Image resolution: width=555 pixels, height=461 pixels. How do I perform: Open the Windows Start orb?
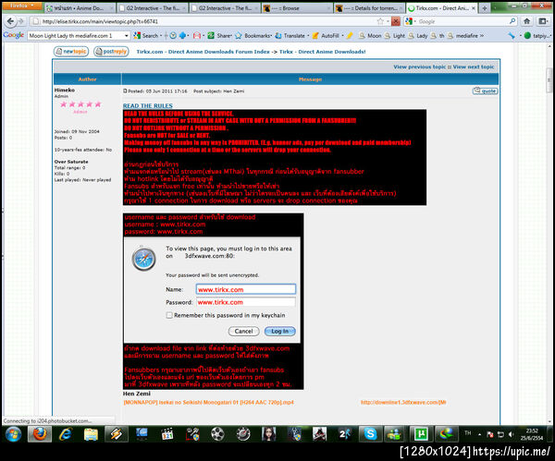14,434
